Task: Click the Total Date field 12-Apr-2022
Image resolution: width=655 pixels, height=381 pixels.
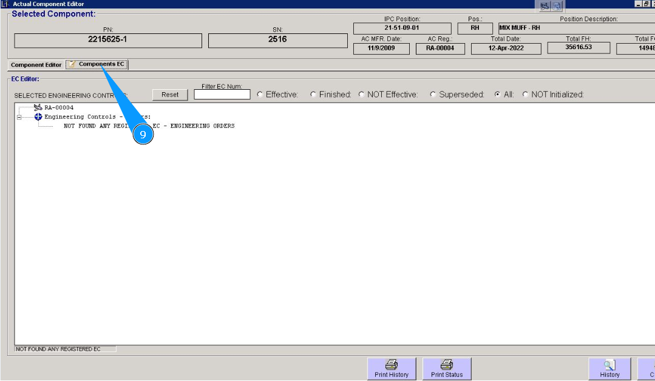Action: [x=506, y=49]
